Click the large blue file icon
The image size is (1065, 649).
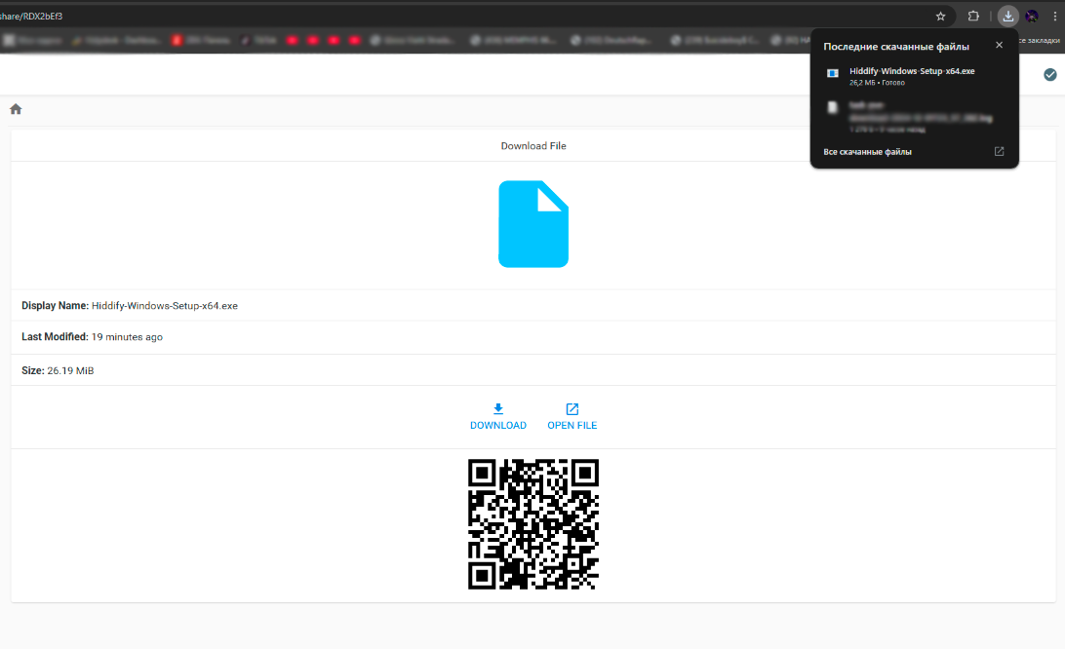[x=533, y=224]
